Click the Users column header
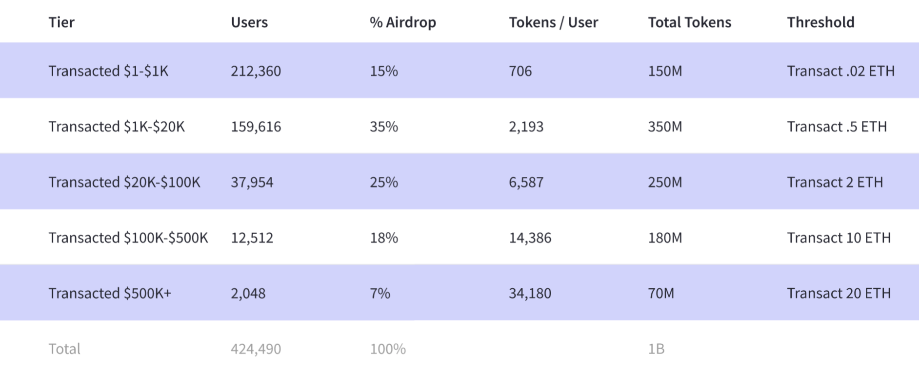 249,22
